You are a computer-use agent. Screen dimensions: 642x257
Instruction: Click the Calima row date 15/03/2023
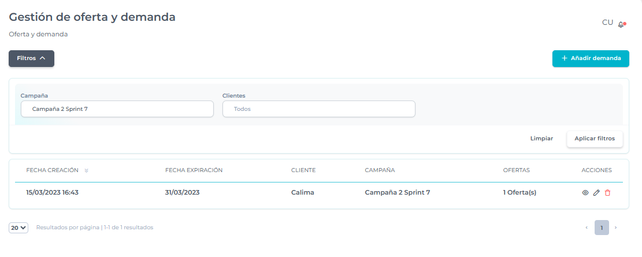click(x=52, y=193)
